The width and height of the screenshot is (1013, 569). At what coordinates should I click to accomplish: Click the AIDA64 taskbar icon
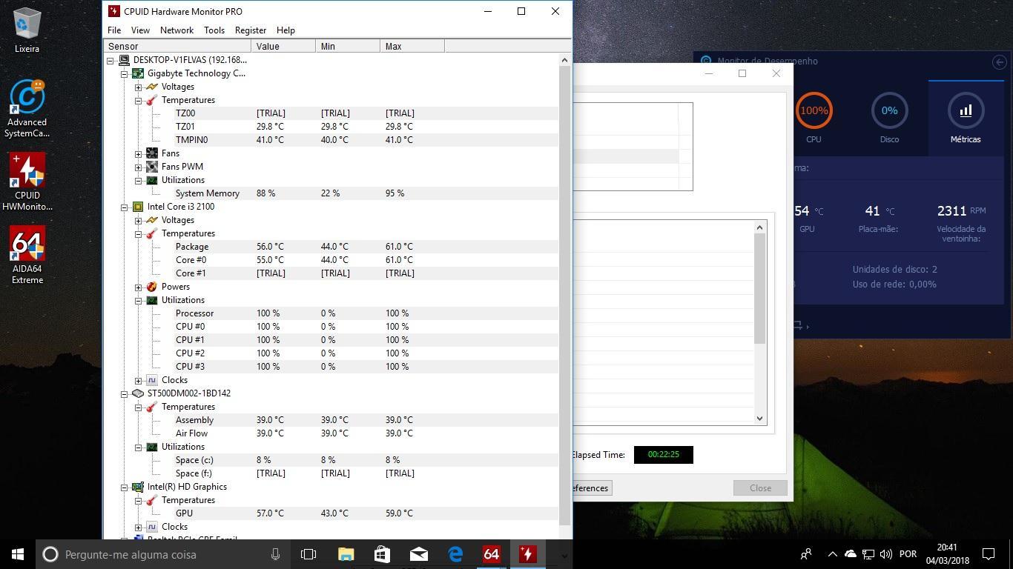[491, 554]
